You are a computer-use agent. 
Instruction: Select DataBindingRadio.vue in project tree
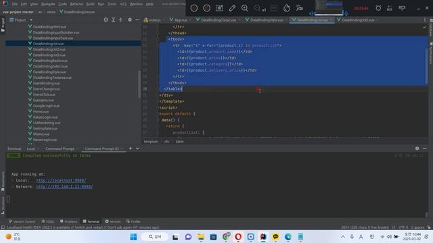coord(50,61)
